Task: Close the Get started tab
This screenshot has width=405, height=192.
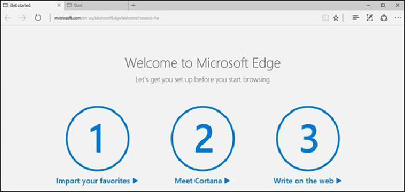Action: click(59, 5)
